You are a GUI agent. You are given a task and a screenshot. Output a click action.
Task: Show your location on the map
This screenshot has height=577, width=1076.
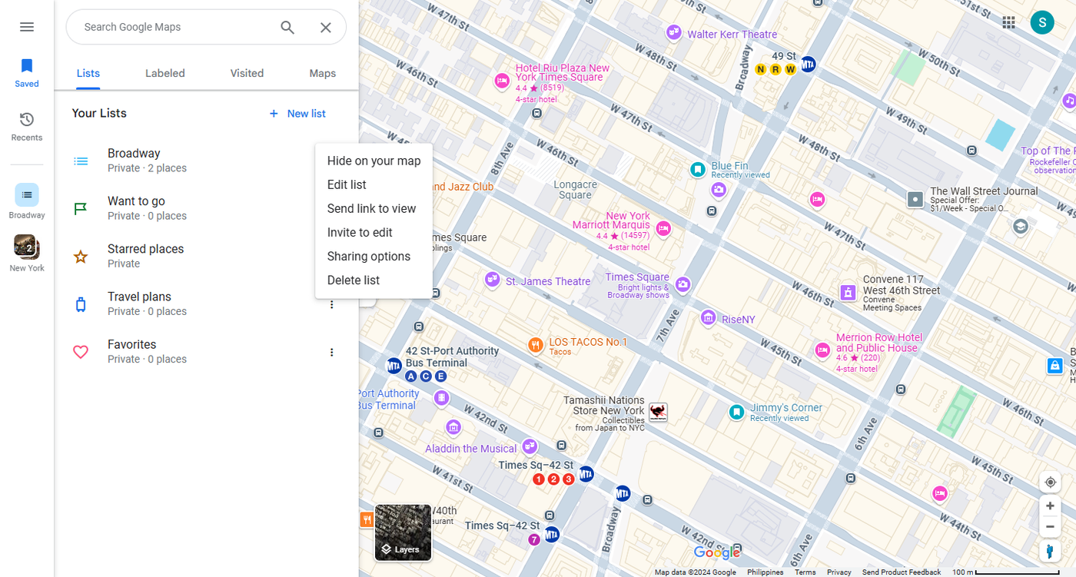pos(1050,482)
